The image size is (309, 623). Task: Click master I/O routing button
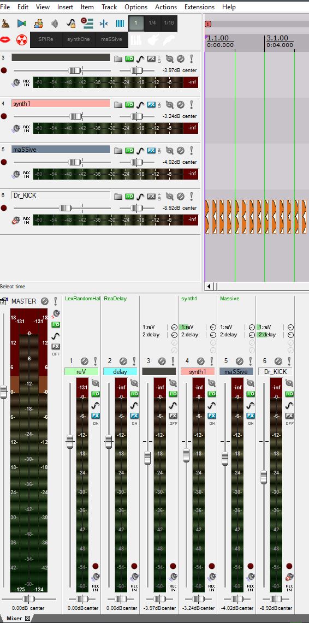click(56, 325)
